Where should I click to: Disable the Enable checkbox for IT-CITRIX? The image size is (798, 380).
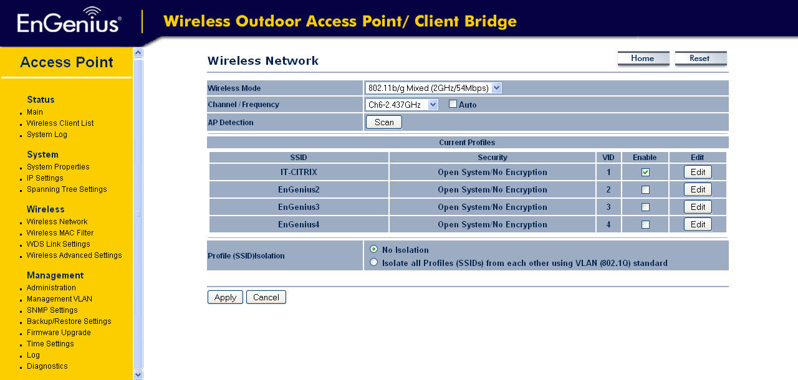645,171
